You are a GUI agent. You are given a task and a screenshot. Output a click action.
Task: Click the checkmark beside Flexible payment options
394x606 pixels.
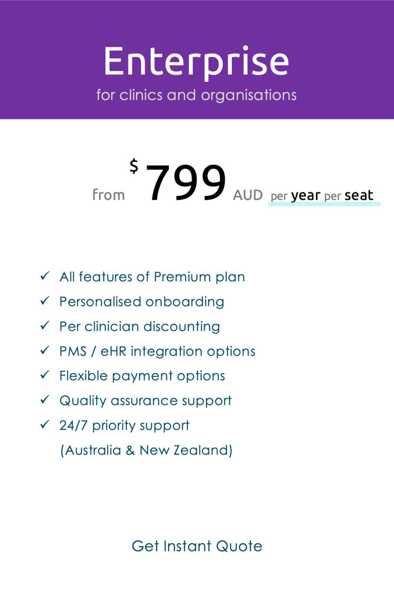point(45,375)
